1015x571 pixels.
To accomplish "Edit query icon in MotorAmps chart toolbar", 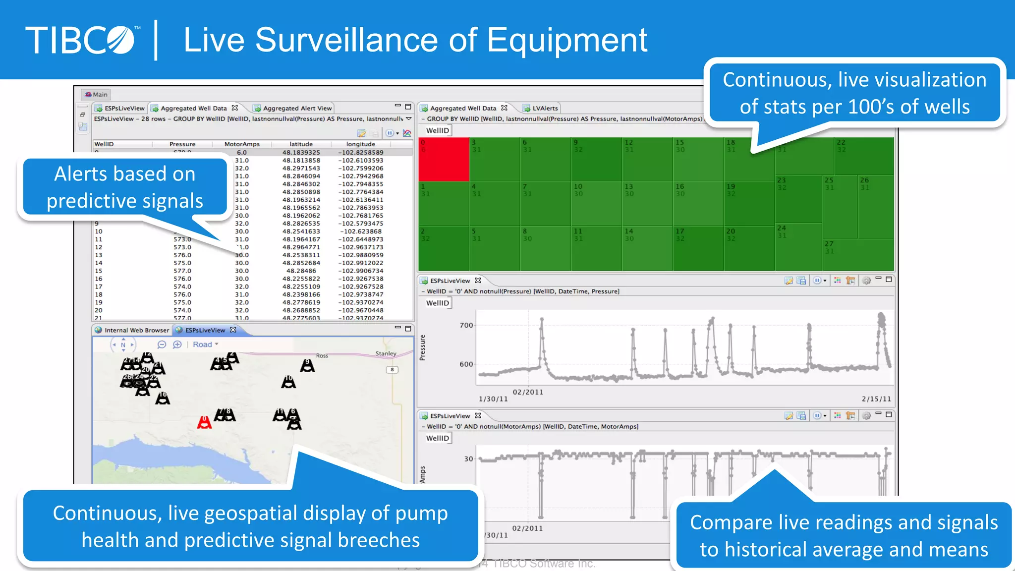I will point(789,416).
